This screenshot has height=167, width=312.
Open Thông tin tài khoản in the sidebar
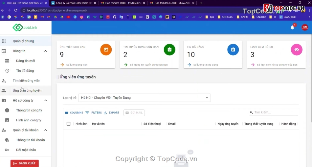tap(26, 140)
